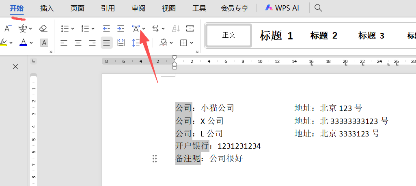Toggle character shading on text
Screen dimensions: 416x186
coord(44,43)
